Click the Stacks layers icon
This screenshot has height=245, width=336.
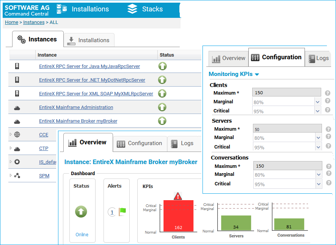coord(132,9)
